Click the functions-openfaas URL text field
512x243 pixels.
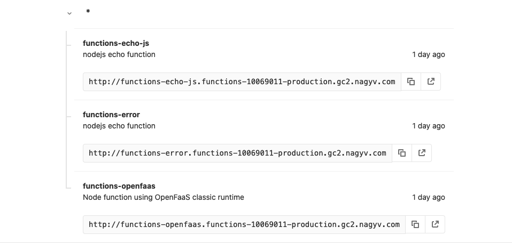point(244,224)
